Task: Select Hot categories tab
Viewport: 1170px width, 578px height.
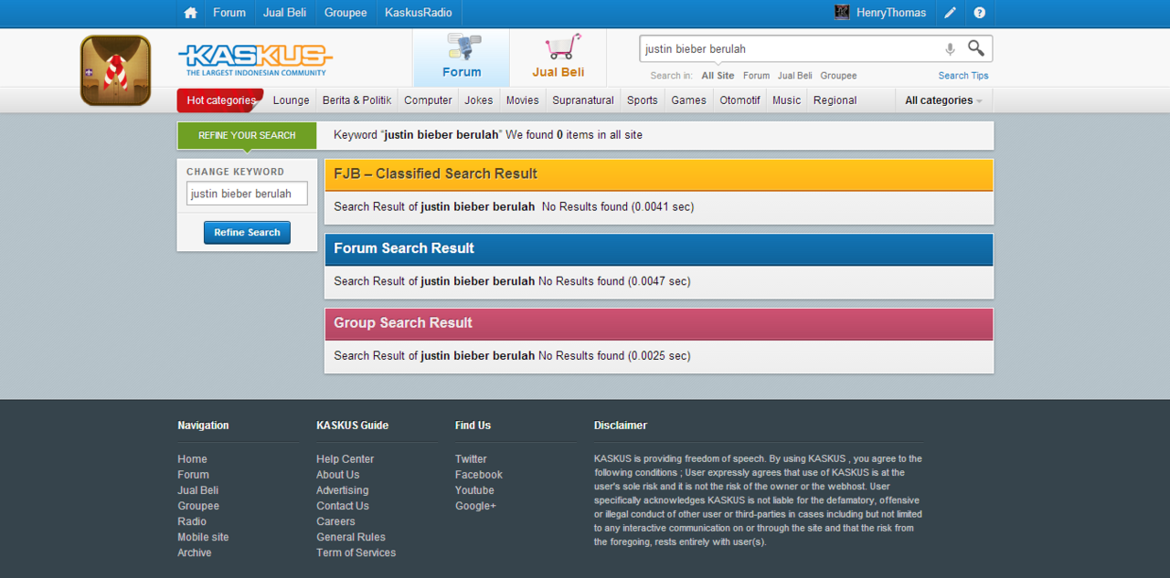Action: tap(221, 100)
